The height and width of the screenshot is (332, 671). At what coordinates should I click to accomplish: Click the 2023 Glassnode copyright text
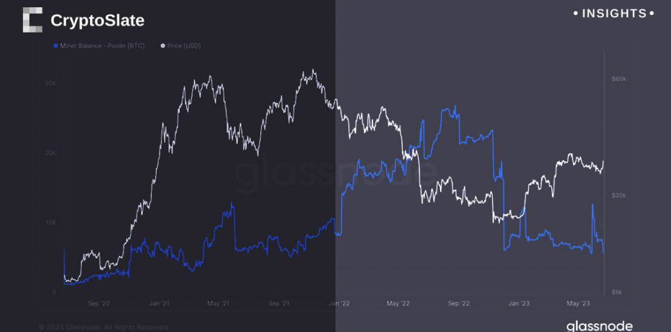tap(103, 327)
